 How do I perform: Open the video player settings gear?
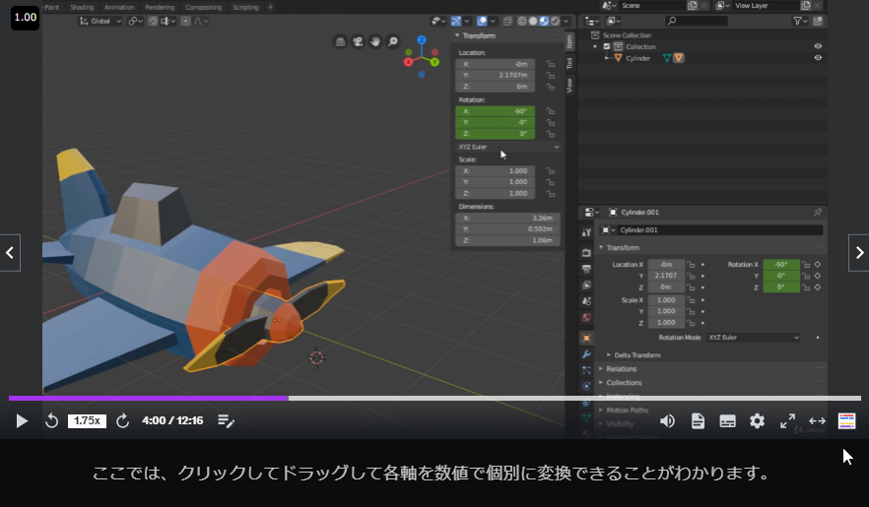pyautogui.click(x=757, y=420)
